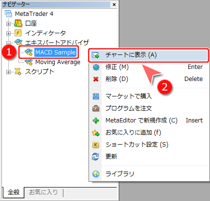
Task: Select プログラムを注文 menu entry
Action: click(149, 108)
